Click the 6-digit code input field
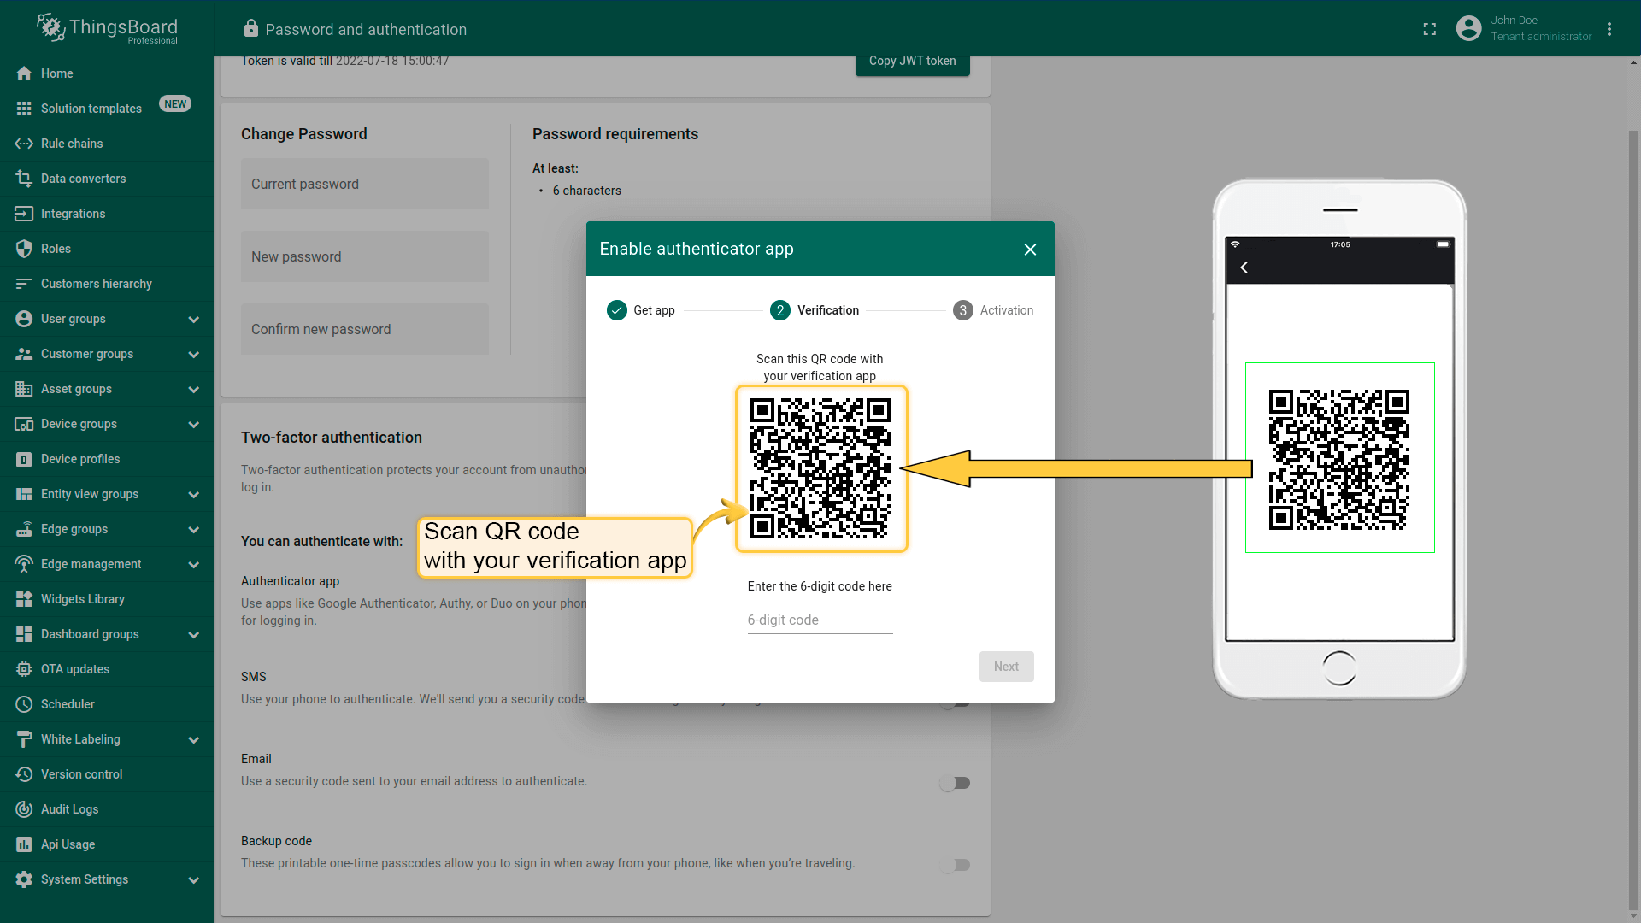Viewport: 1641px width, 923px height. [x=820, y=620]
